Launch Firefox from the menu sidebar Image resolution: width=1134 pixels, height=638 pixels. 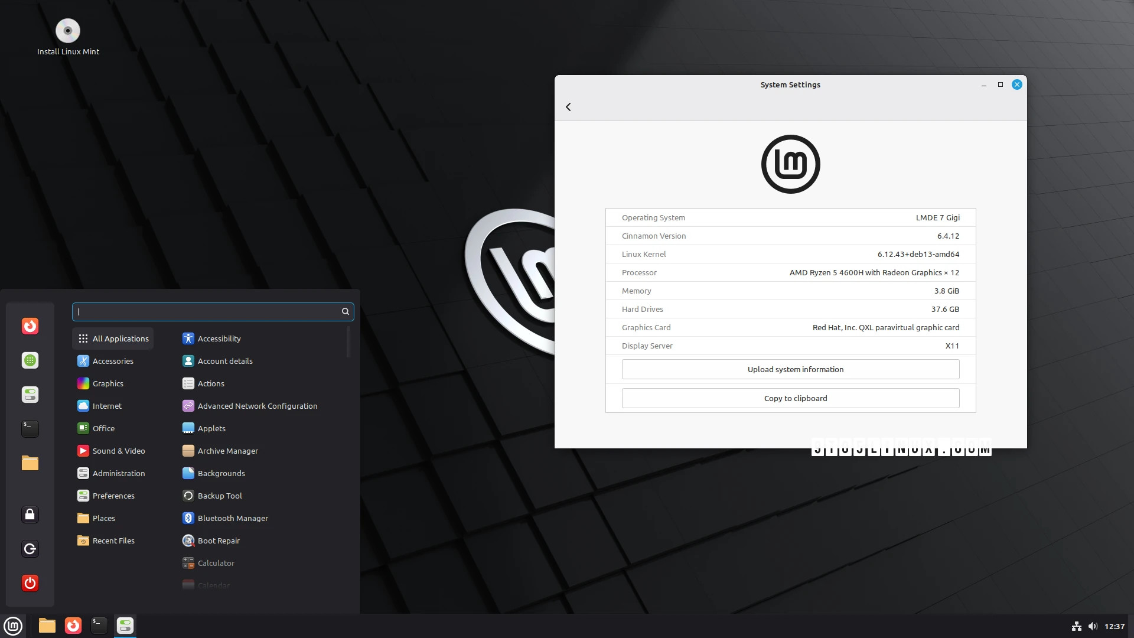point(30,325)
